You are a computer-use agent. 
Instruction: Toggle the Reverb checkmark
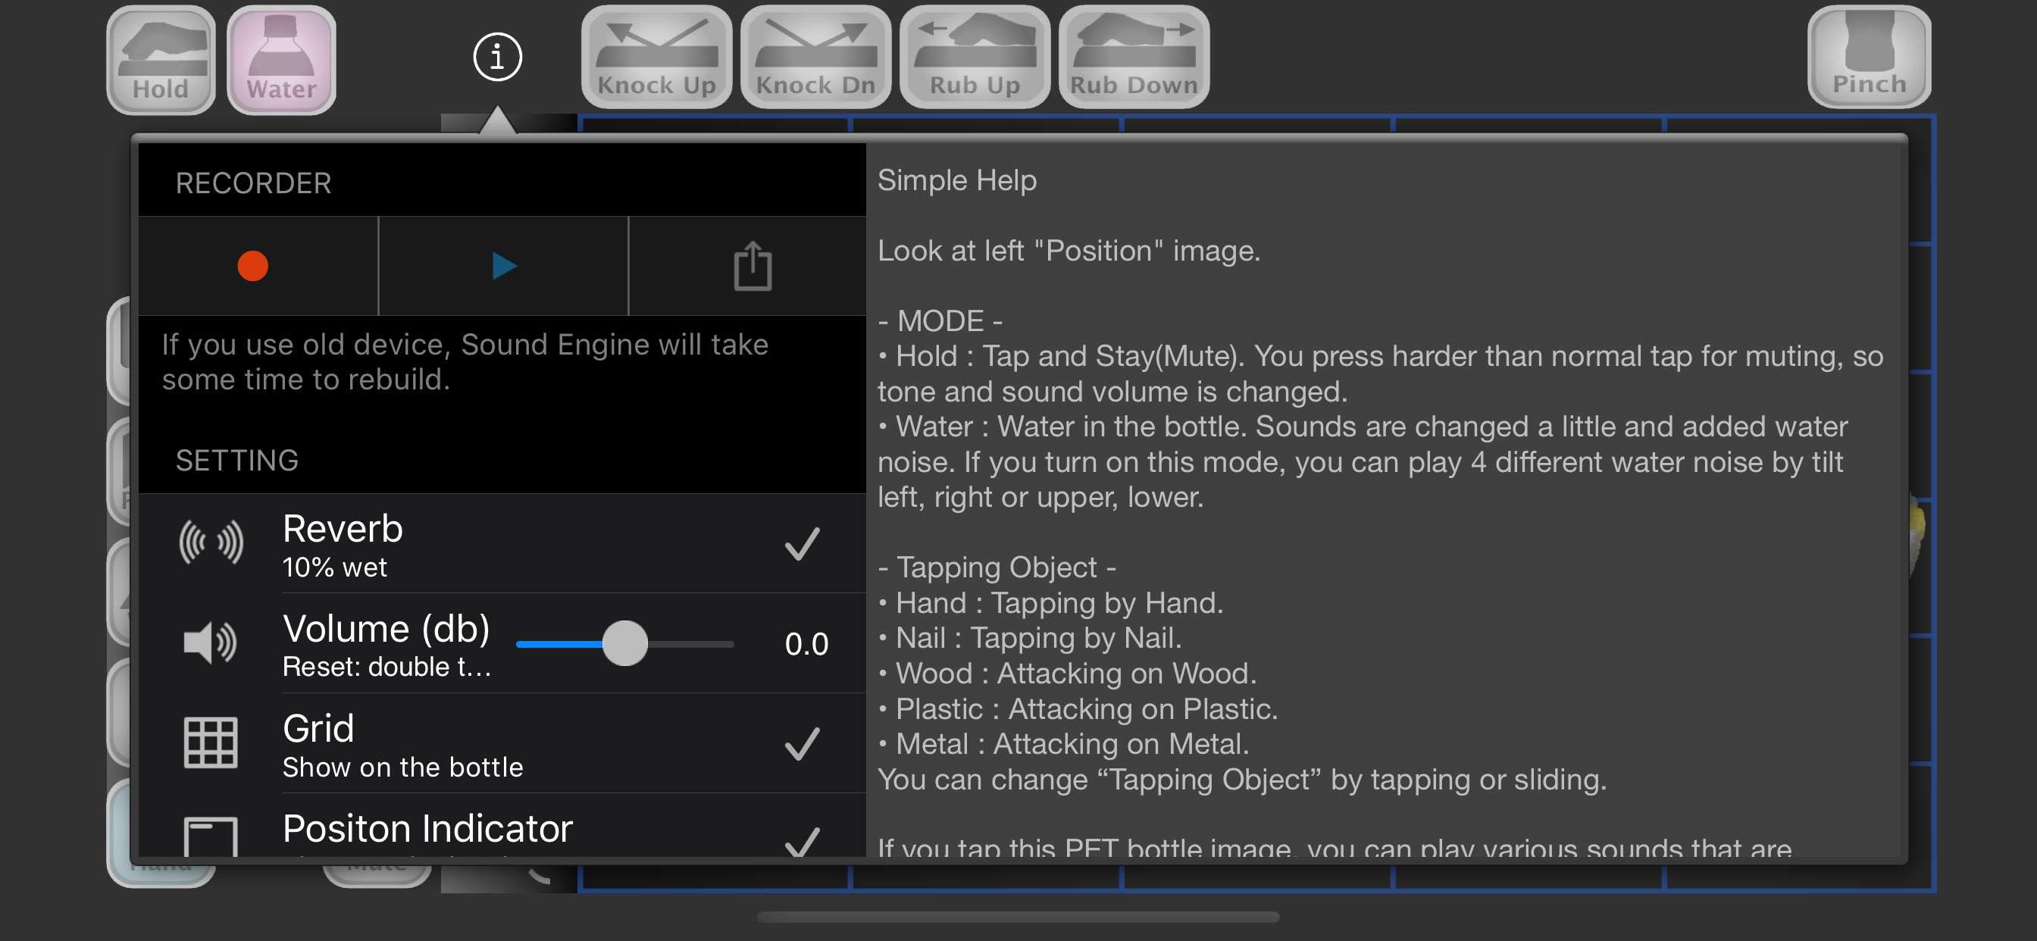(802, 544)
